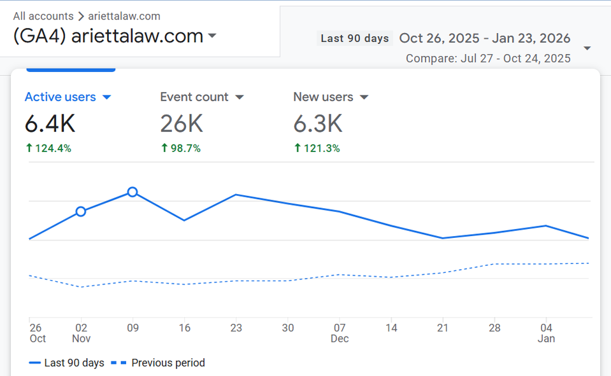
Task: Select the 6.4K Active users metric value
Action: click(x=50, y=123)
